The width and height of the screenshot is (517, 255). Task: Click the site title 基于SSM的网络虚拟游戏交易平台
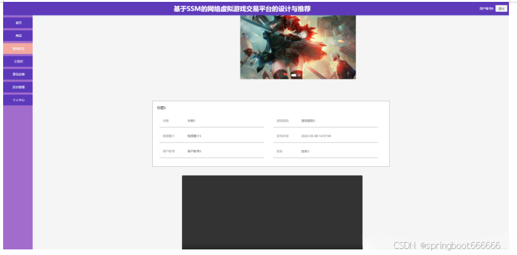242,9
